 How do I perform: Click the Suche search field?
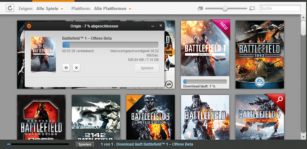coord(280,8)
